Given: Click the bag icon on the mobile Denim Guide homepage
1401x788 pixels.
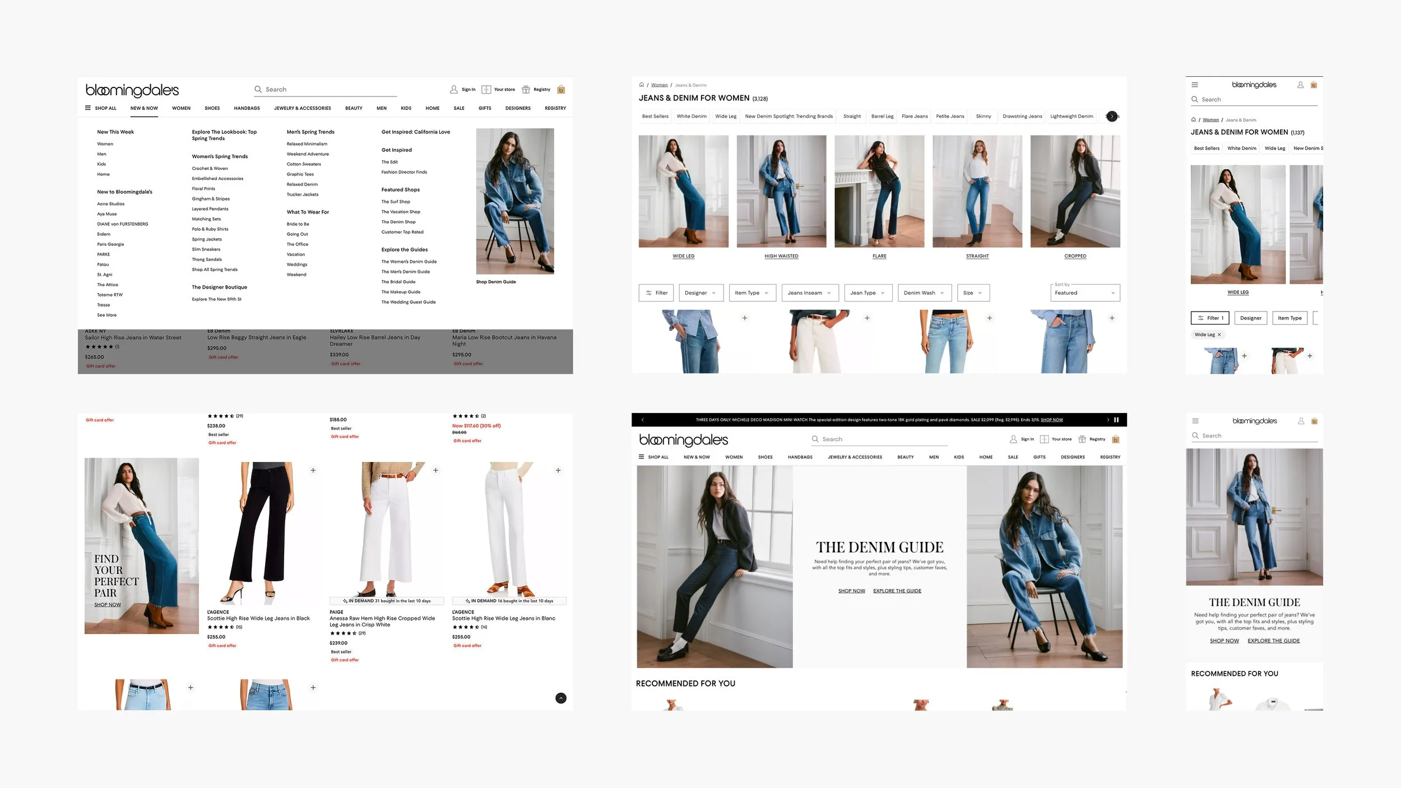Looking at the screenshot, I should coord(1314,421).
